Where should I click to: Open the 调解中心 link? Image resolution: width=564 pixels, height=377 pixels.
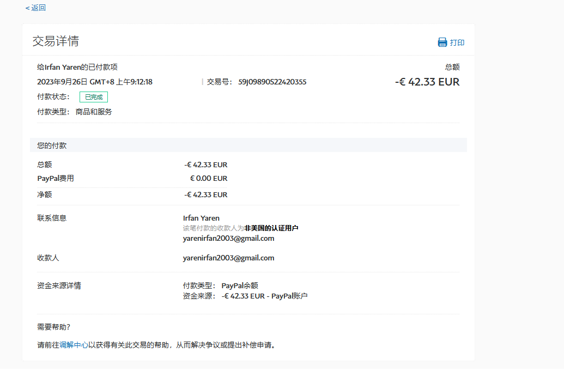(x=74, y=345)
